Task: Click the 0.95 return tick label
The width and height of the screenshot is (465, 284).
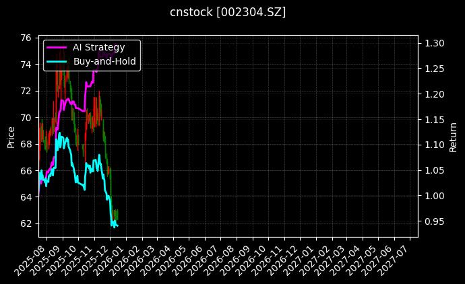Action: pos(433,221)
